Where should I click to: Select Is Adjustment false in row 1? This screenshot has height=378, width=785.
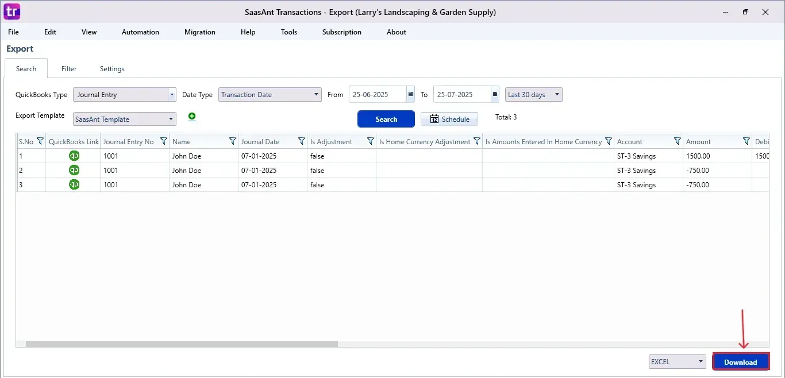point(342,156)
